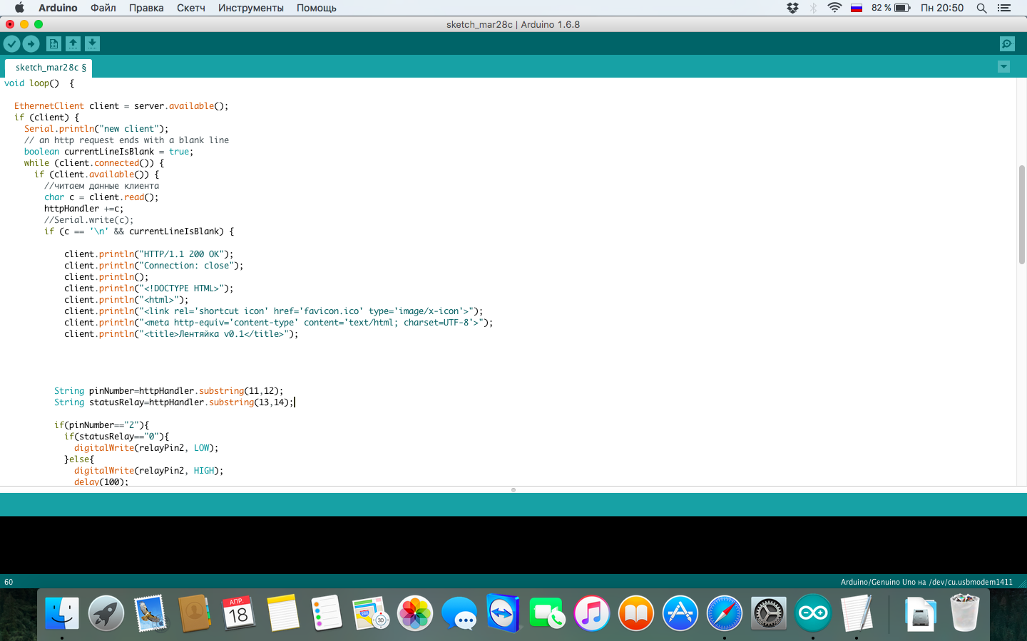Open the tab options dropdown arrow
1027x641 pixels.
(x=1003, y=67)
